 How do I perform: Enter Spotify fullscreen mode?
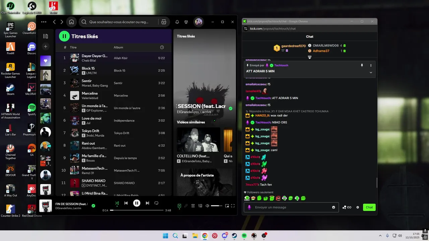click(x=233, y=206)
